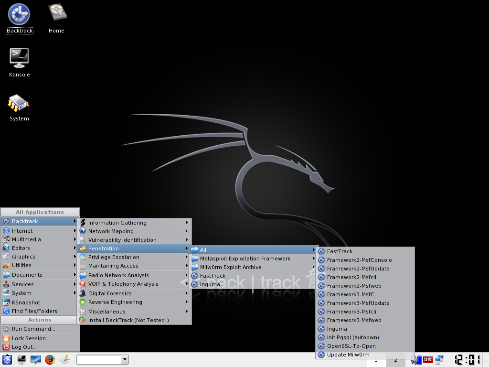This screenshot has height=367, width=489.
Task: Click the taskbar run command text field
Action: [x=99, y=360]
